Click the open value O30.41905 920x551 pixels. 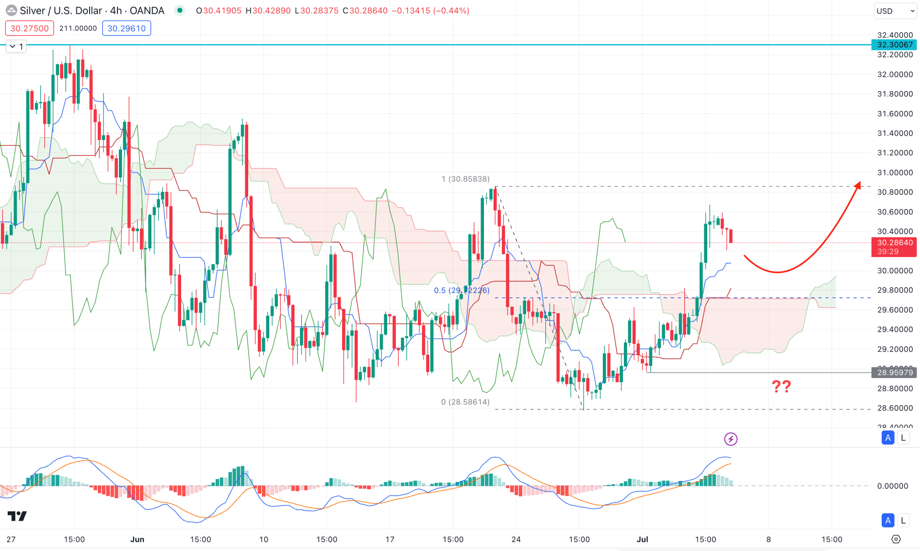point(219,11)
